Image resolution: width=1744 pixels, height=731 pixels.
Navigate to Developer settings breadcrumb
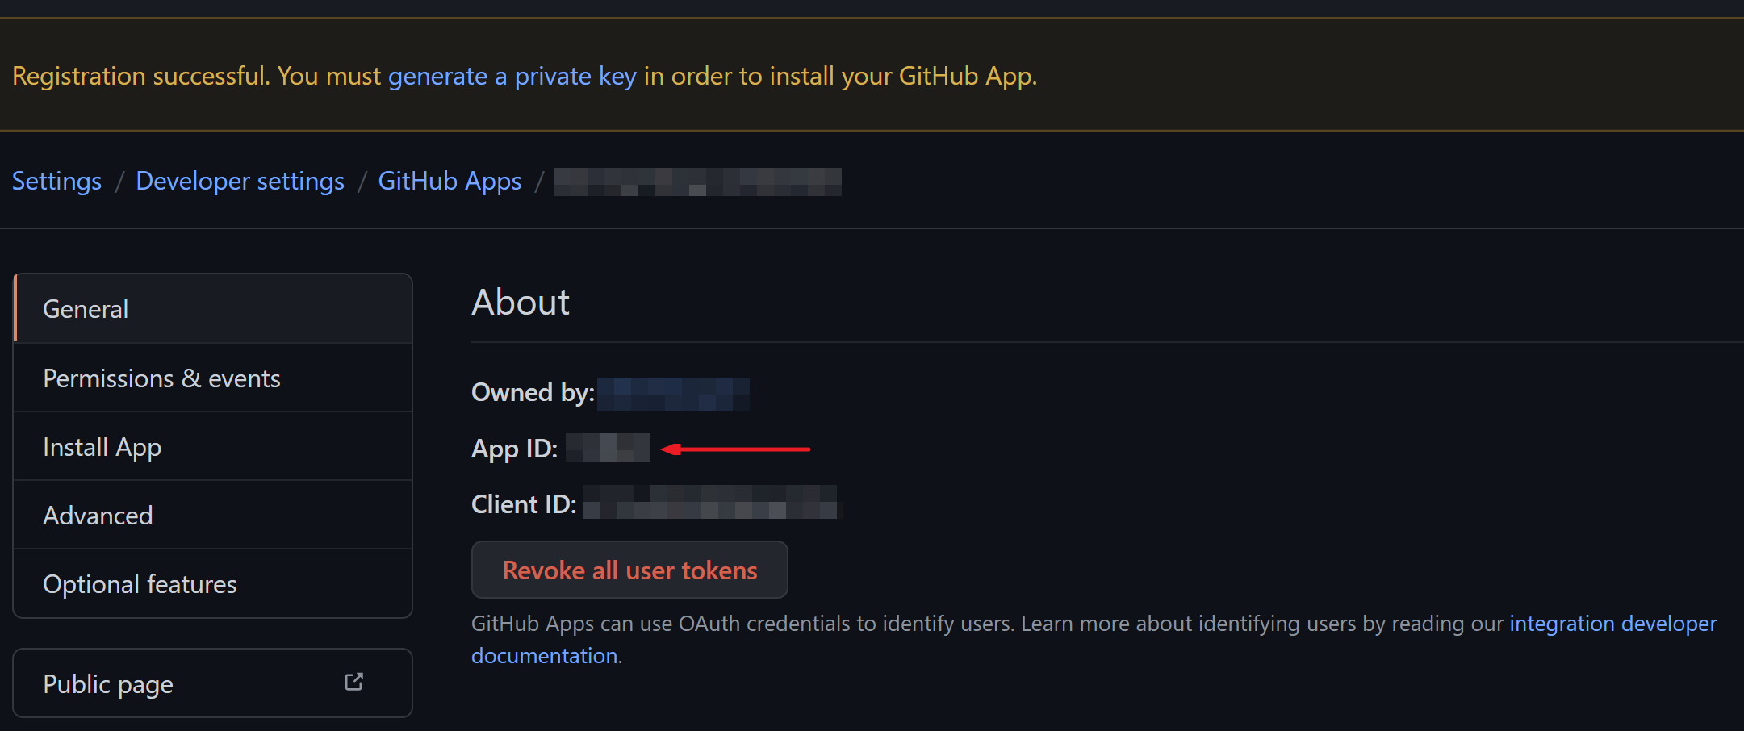(x=240, y=181)
